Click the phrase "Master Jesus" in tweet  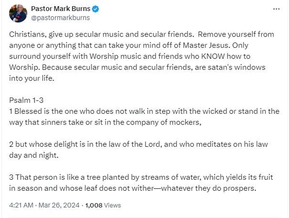[x=205, y=45]
